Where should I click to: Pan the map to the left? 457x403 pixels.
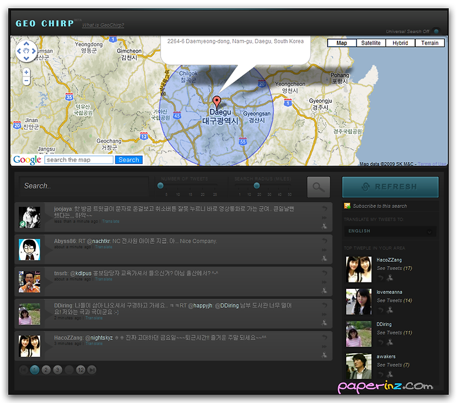19,51
